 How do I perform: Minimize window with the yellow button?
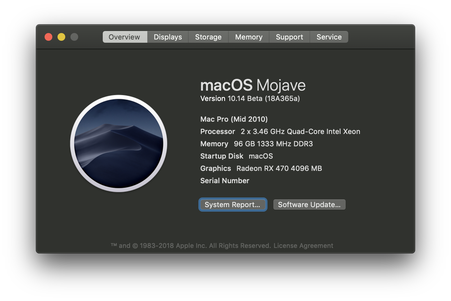point(61,37)
